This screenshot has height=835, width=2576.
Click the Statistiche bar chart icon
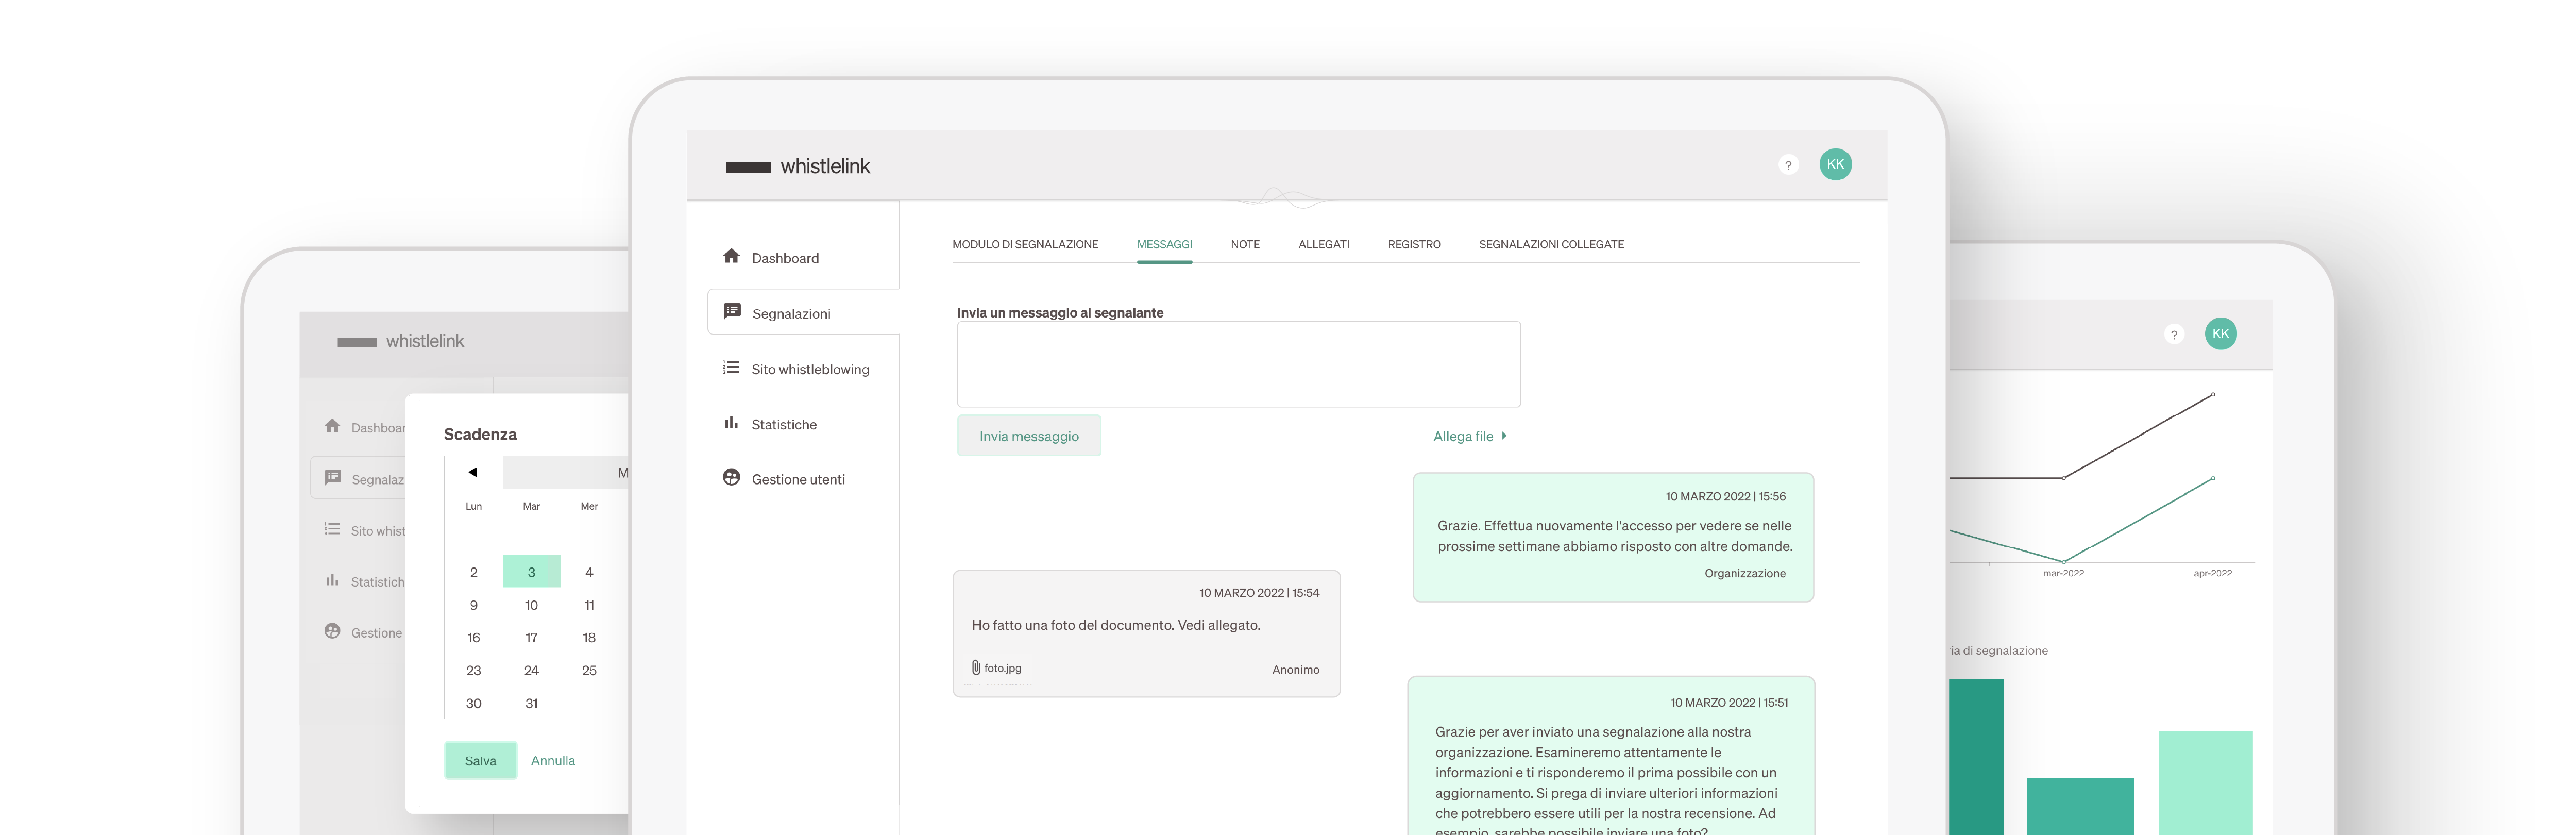click(x=731, y=423)
